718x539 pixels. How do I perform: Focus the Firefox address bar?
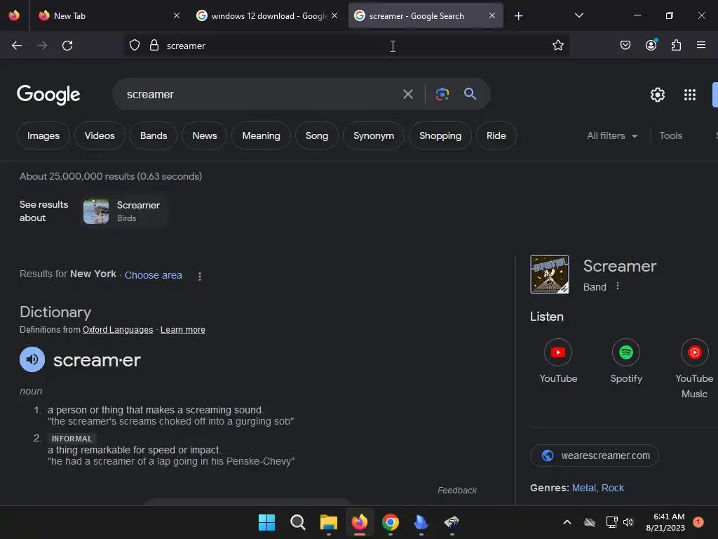346,46
